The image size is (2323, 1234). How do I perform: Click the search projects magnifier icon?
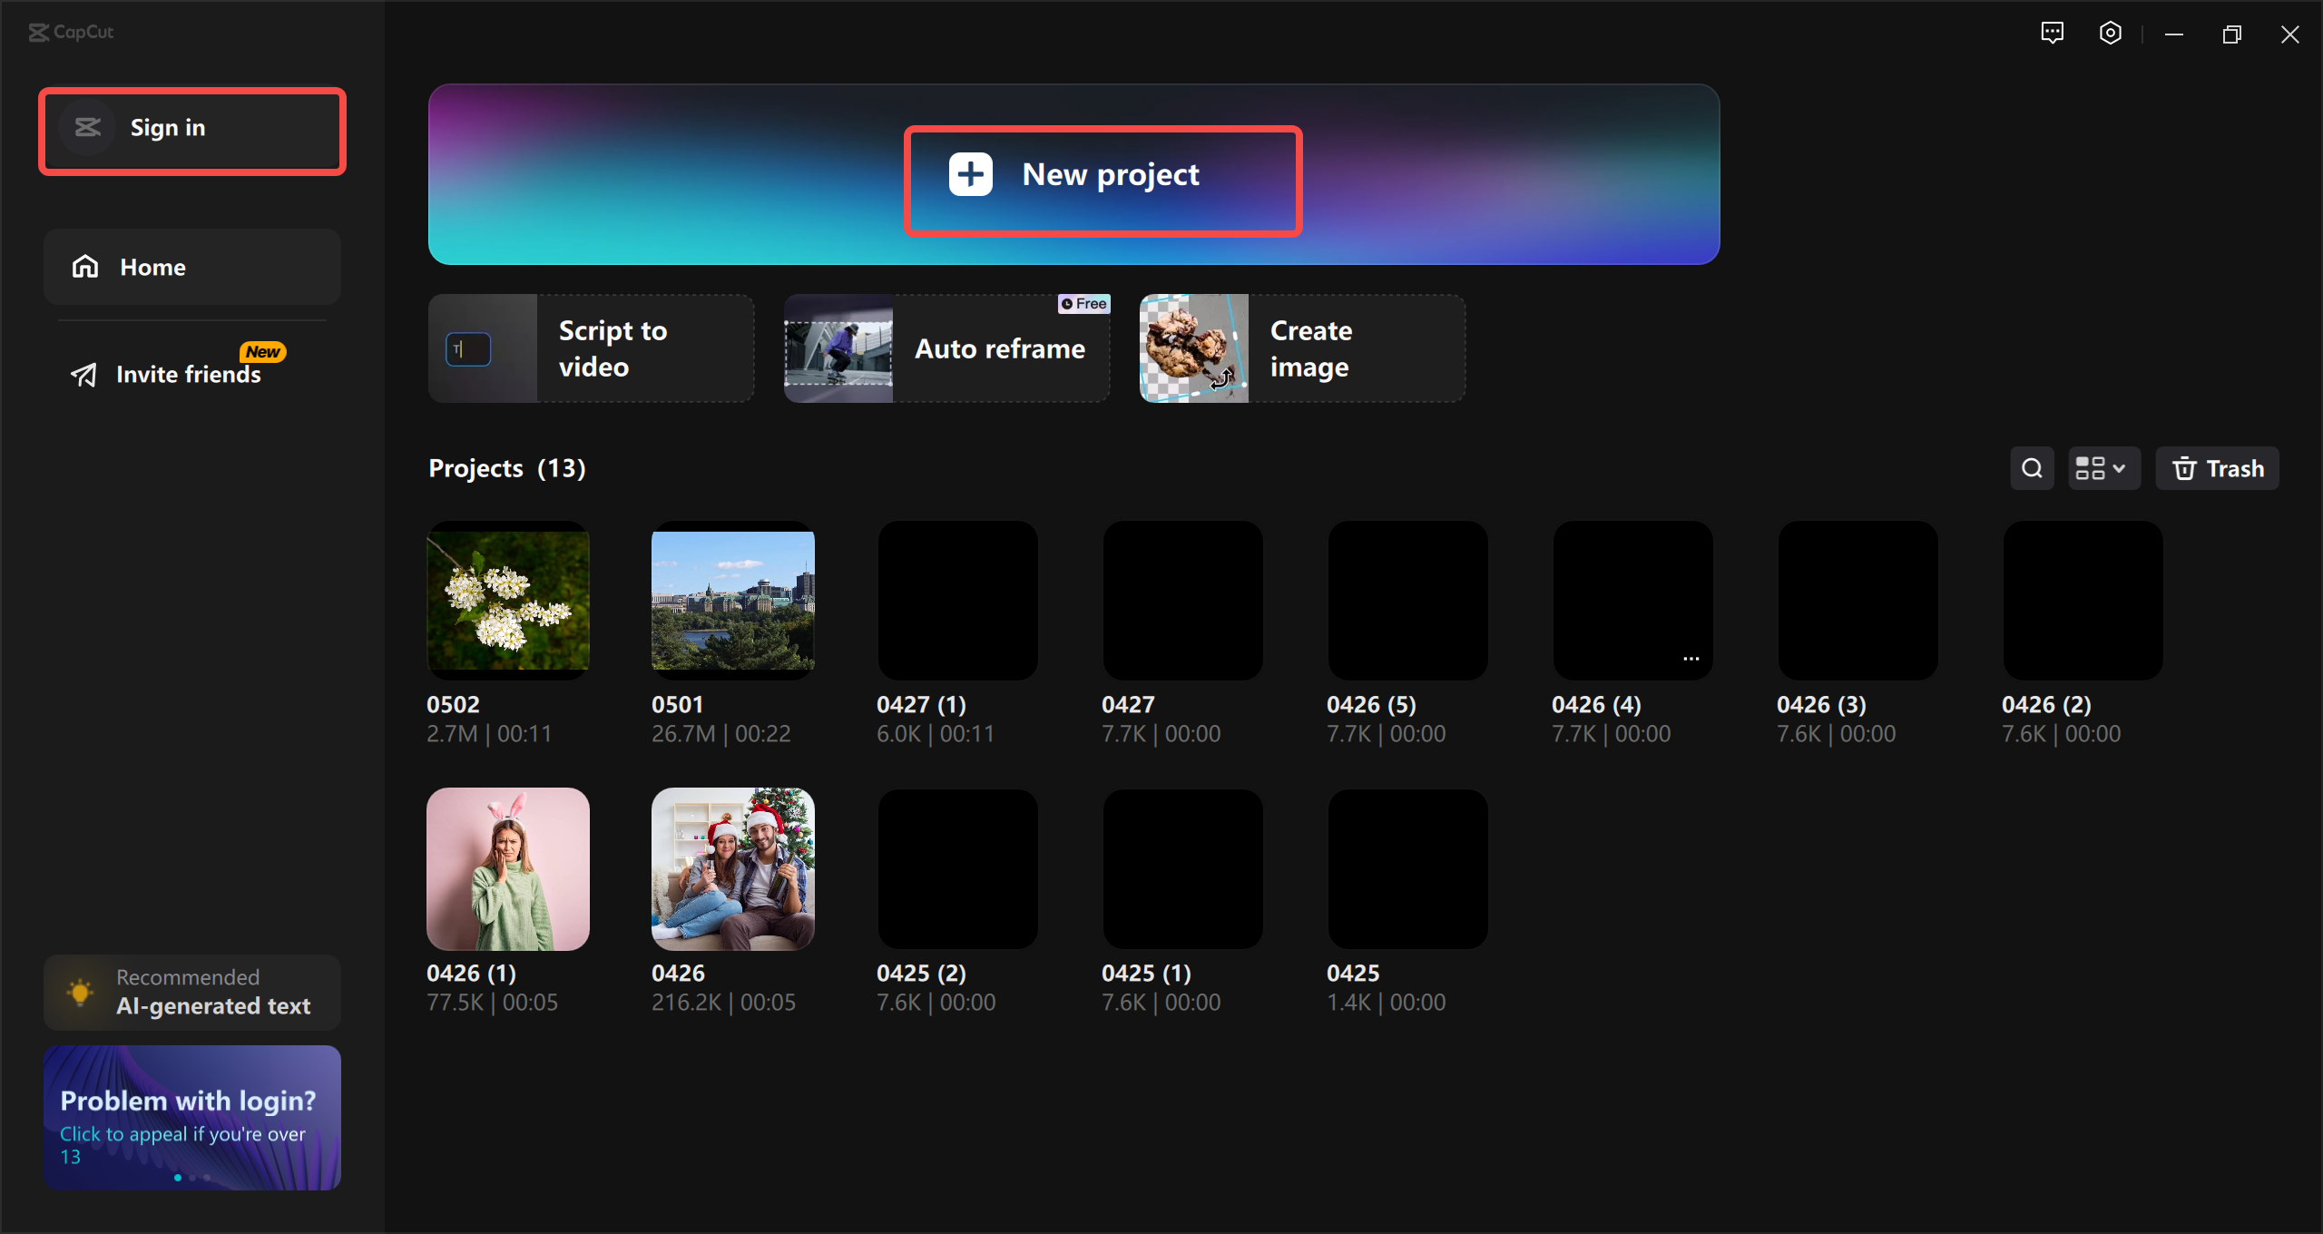click(2032, 468)
